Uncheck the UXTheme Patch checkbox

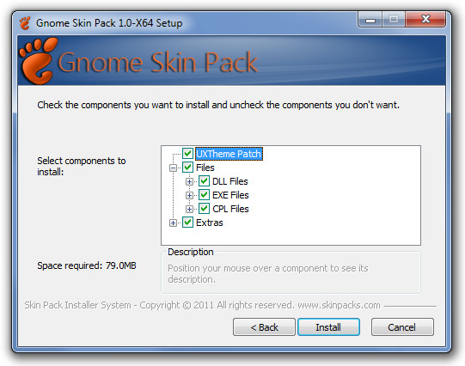[x=187, y=154]
